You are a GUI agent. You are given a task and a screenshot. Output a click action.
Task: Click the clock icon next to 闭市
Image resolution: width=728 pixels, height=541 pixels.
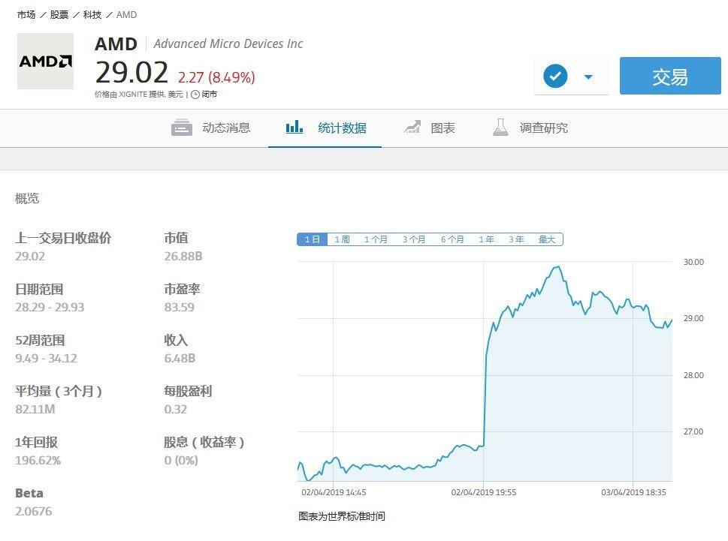(195, 95)
